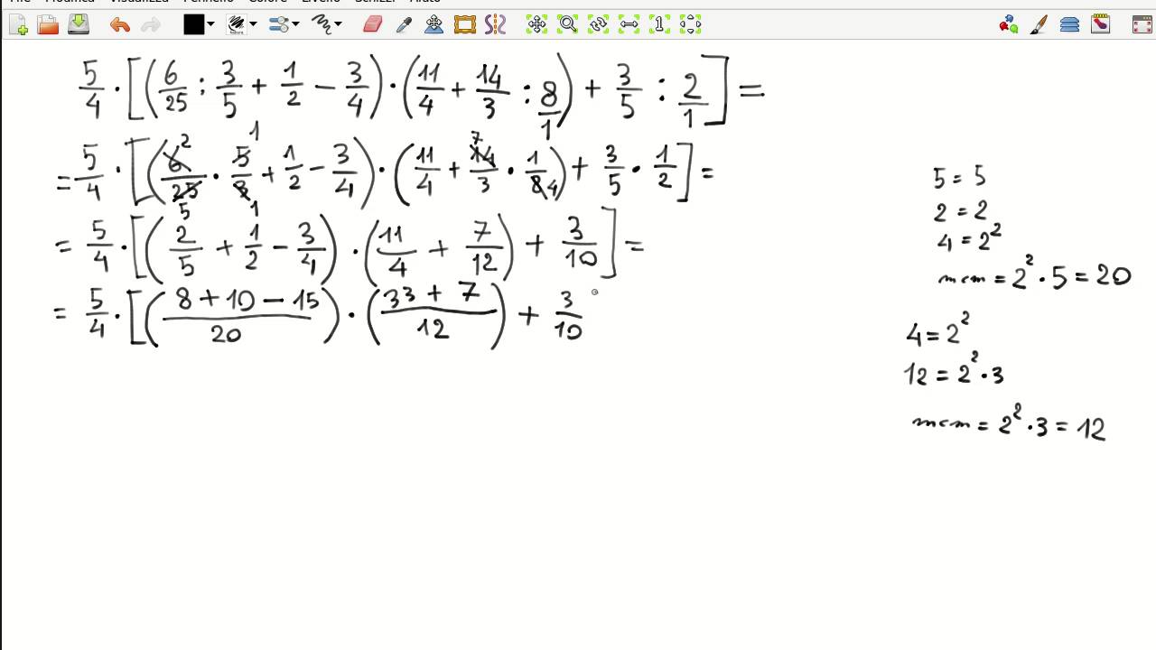Mirror the view horizontally
1156x650 pixels.
click(x=629, y=24)
